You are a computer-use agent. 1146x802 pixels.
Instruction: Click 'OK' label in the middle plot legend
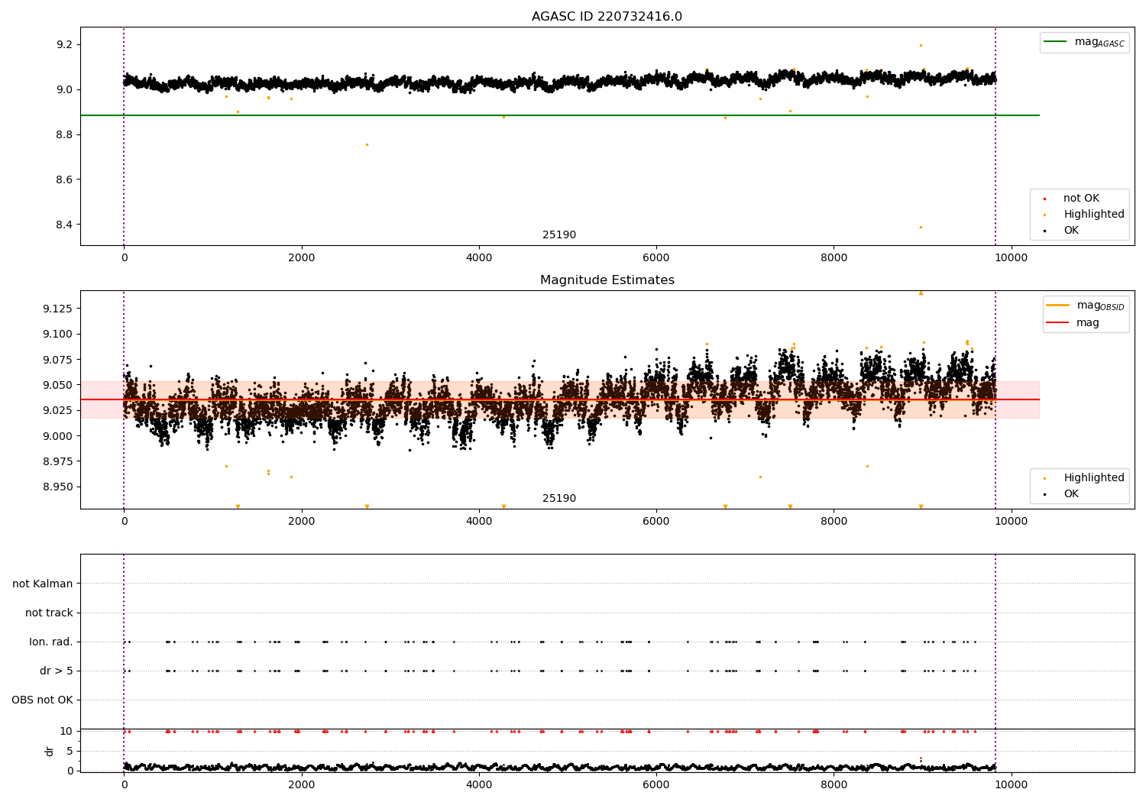tap(1071, 494)
